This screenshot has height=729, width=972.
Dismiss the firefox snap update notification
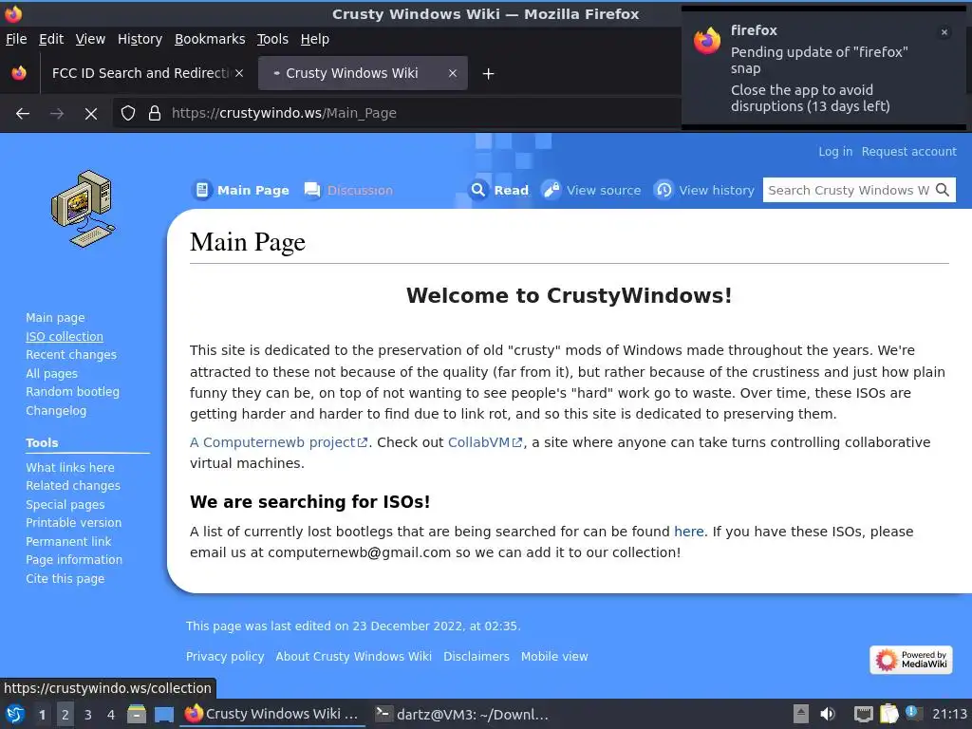coord(944,32)
